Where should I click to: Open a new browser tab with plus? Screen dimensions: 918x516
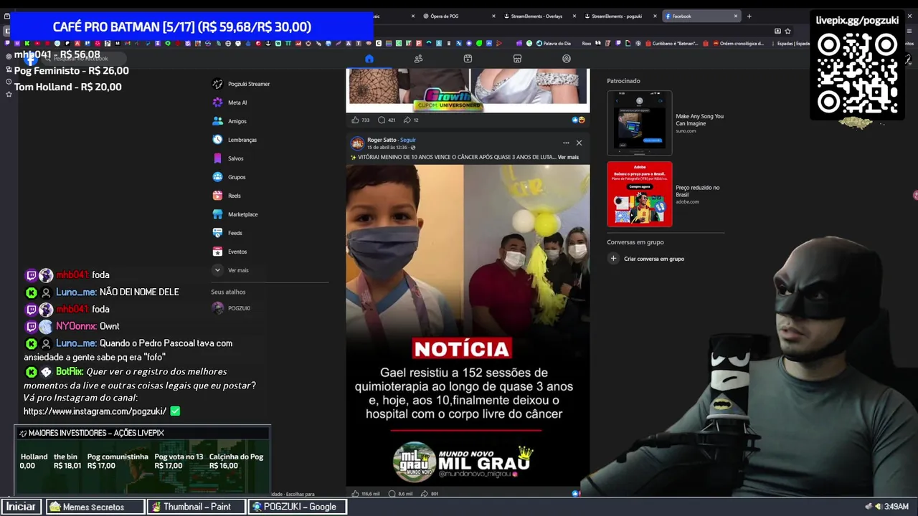click(x=749, y=16)
